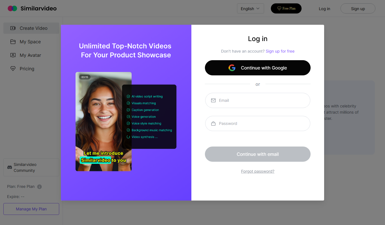Click the chevron arrow in language selector

(x=258, y=8)
